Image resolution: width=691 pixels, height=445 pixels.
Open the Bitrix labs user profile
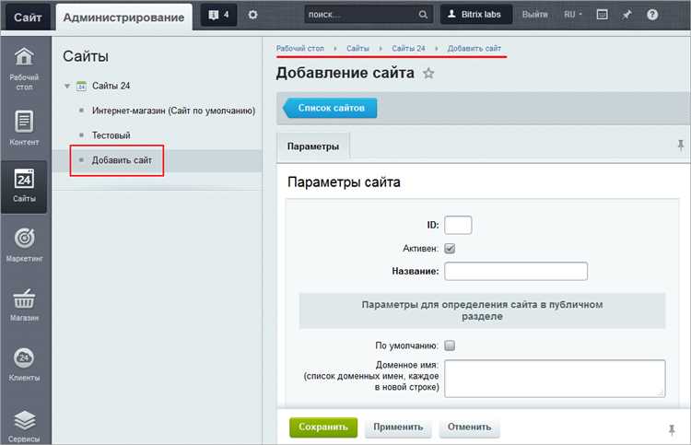point(476,15)
